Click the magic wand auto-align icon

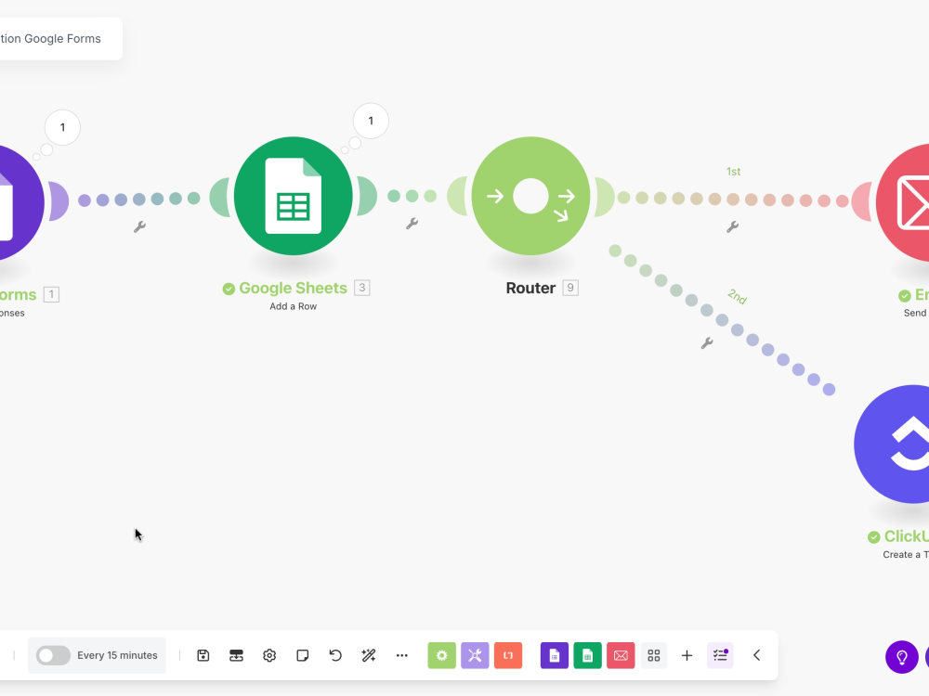pyautogui.click(x=369, y=655)
